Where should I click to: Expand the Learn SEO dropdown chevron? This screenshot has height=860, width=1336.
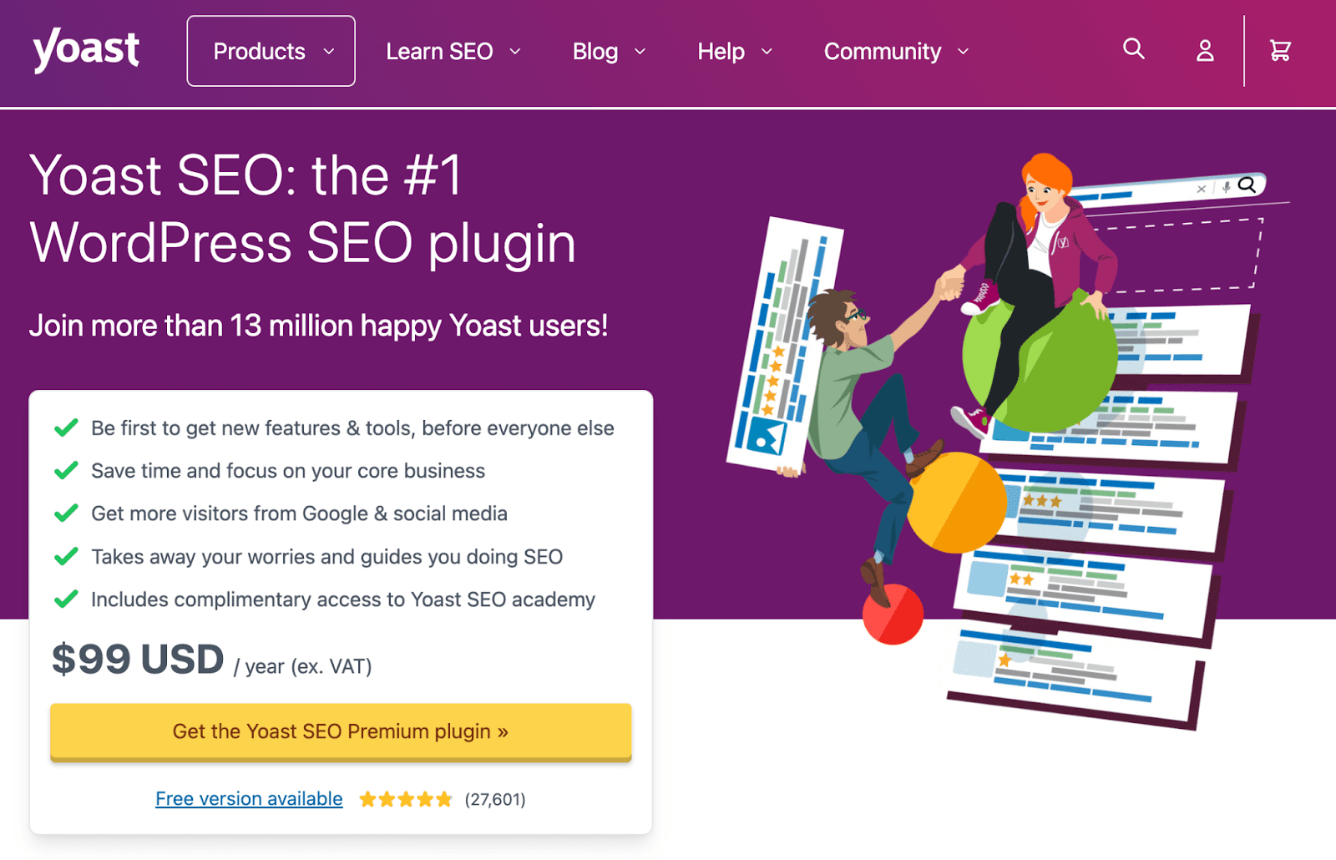coord(515,52)
